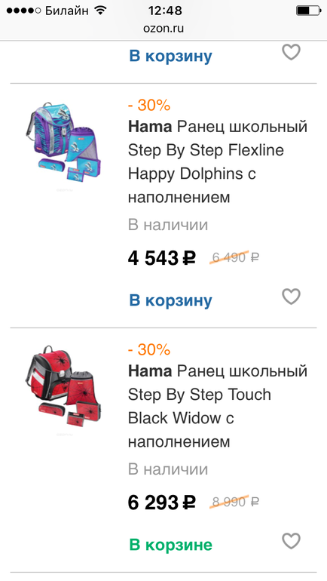The image size is (327, 581).
Task: Tap the topmost heart favorite icon
Action: (291, 52)
